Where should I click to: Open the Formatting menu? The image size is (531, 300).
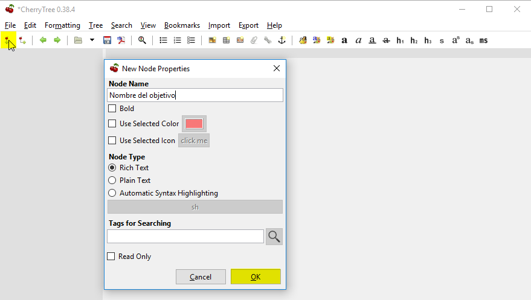[62, 25]
